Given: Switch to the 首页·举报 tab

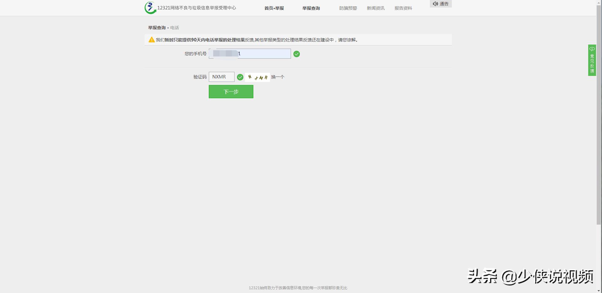Looking at the screenshot, I should 274,8.
